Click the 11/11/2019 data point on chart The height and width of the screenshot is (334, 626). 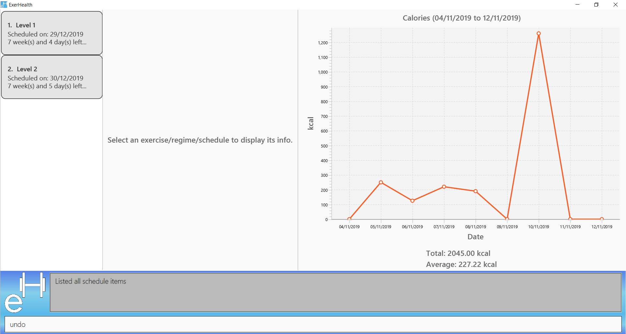570,219
